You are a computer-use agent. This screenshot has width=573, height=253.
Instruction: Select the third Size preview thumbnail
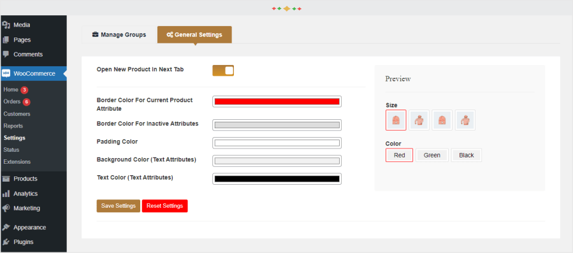pyautogui.click(x=442, y=120)
